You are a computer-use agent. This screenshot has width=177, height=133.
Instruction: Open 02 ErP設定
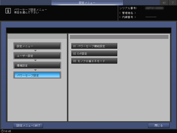click(94, 53)
